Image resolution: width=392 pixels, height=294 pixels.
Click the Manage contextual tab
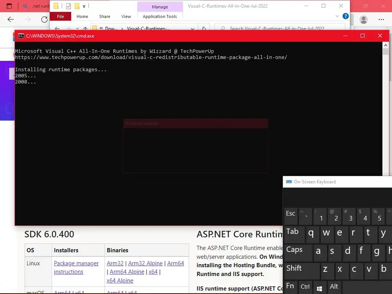(x=160, y=7)
